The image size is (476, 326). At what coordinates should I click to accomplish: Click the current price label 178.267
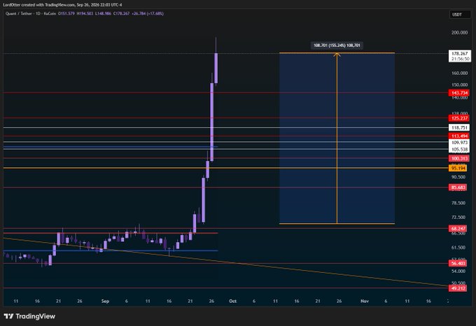click(460, 54)
